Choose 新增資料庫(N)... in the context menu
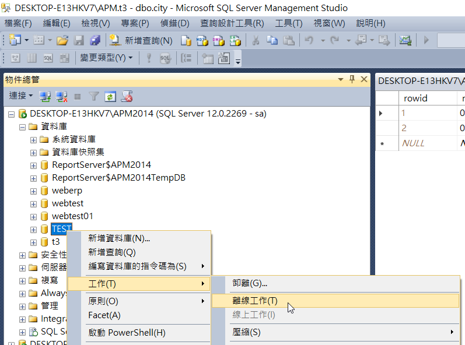This screenshot has height=345, width=465. pyautogui.click(x=139, y=238)
